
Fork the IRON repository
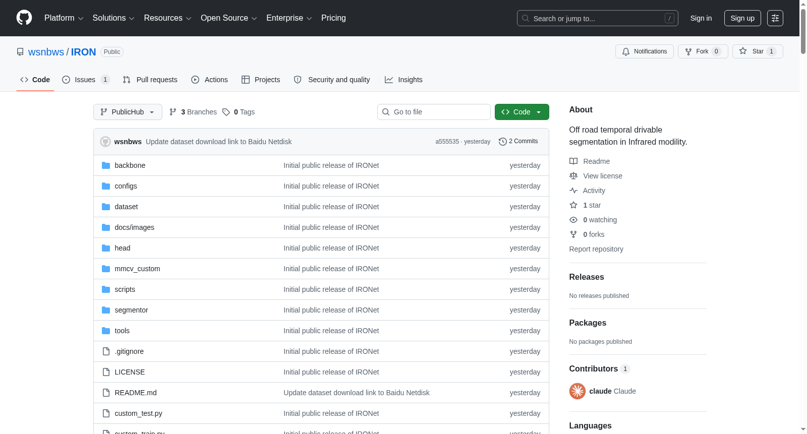703,51
